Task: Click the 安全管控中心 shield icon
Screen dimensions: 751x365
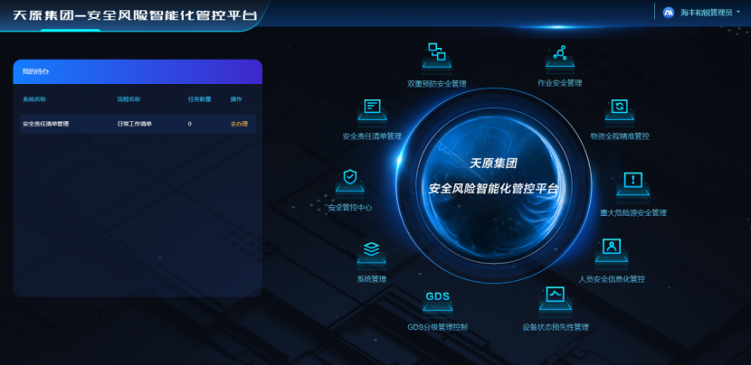Action: [349, 179]
